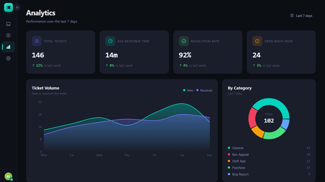Click the 14m response time value
Image resolution: width=325 pixels, height=182 pixels.
coord(112,55)
